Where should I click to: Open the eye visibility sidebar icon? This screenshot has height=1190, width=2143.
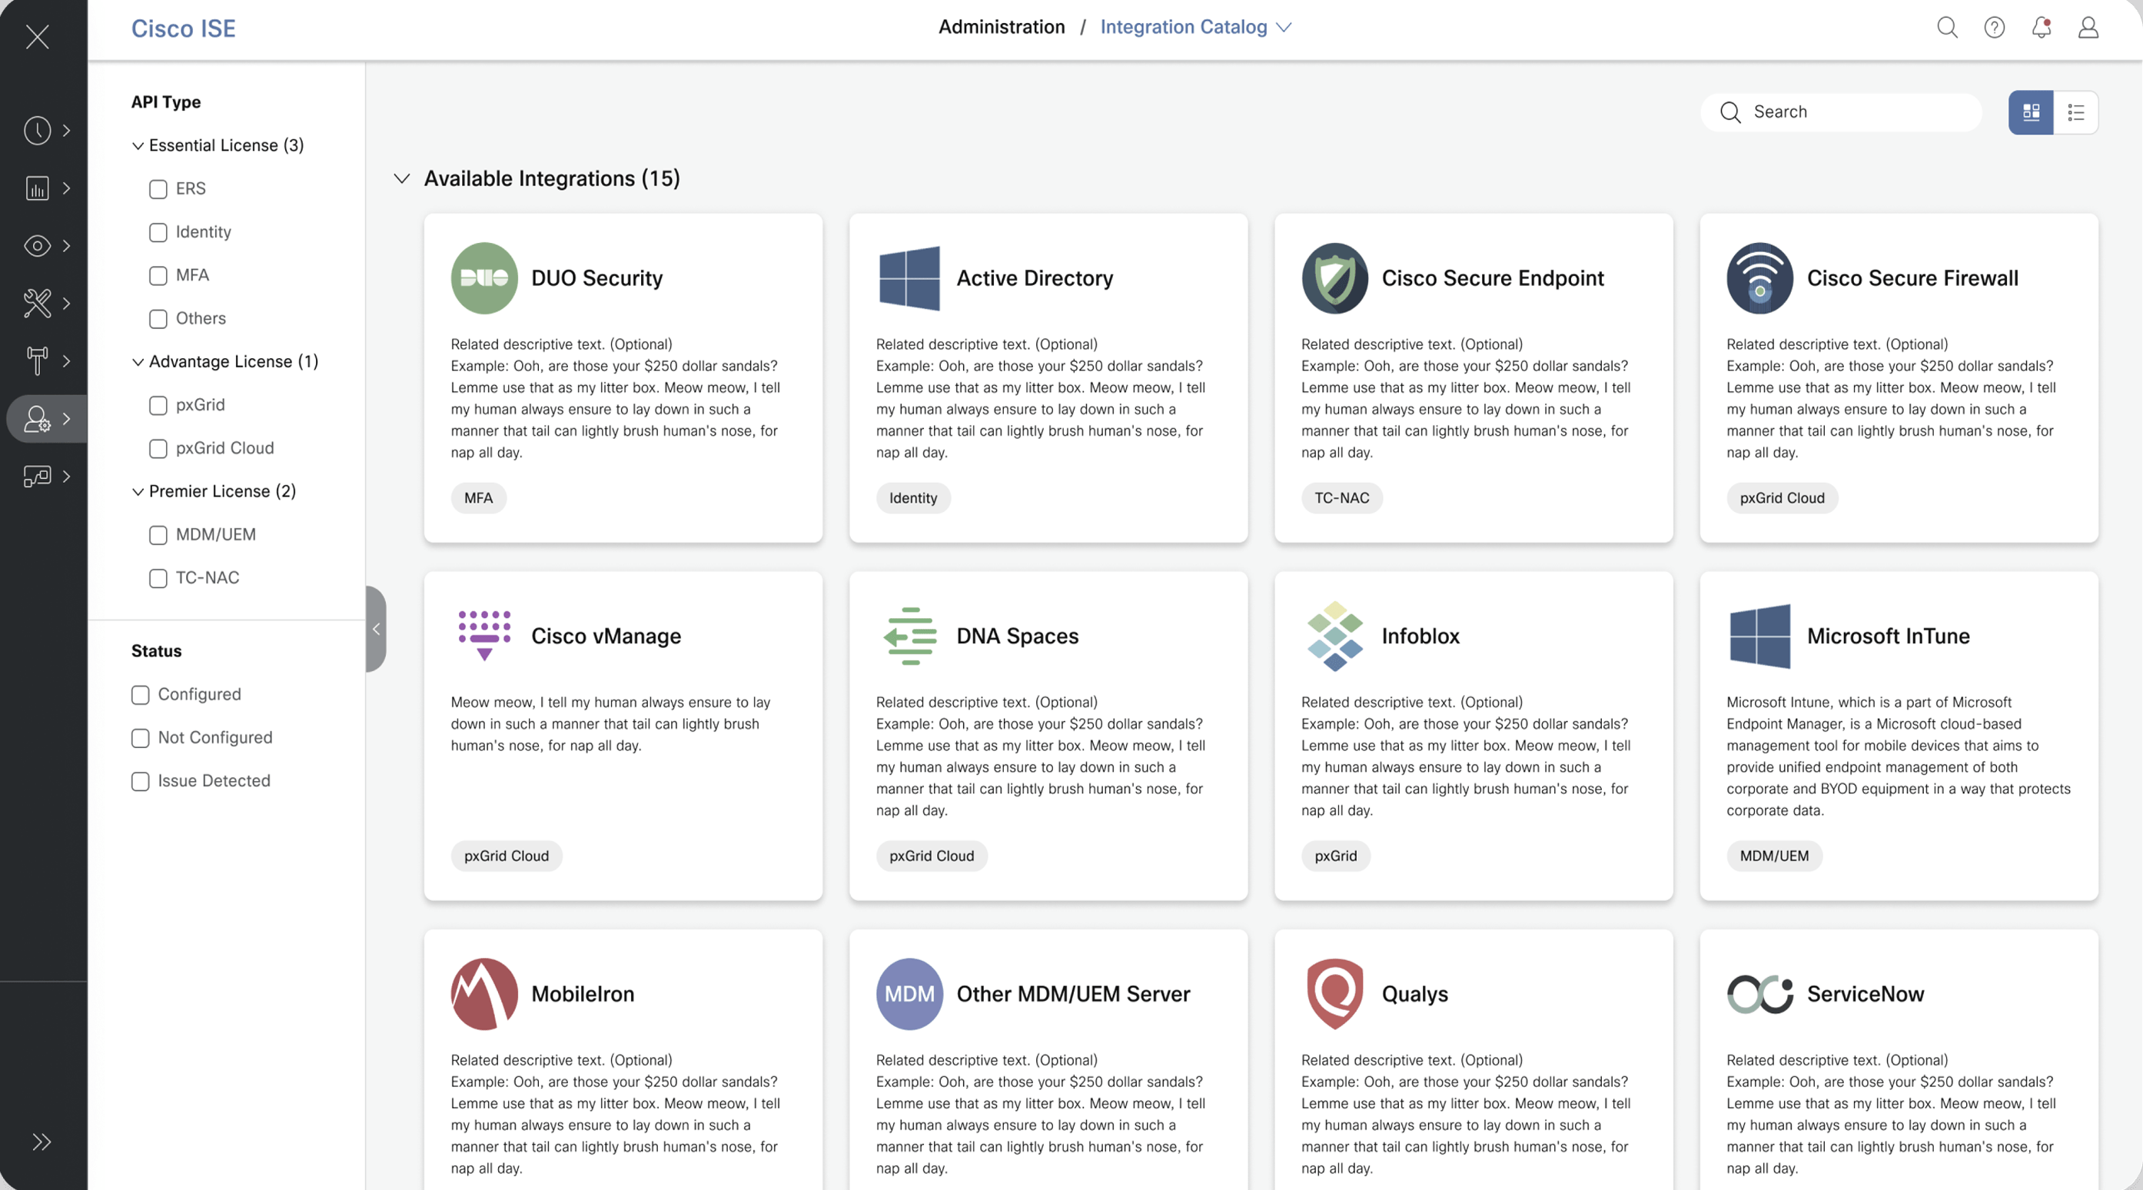(38, 245)
